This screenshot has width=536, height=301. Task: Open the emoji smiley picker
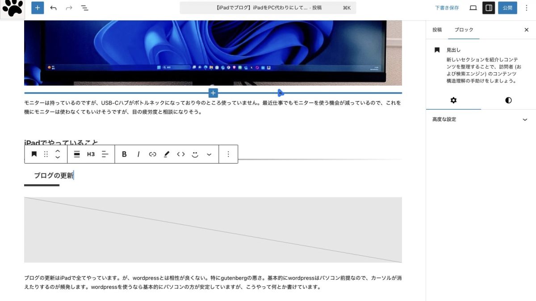click(195, 154)
